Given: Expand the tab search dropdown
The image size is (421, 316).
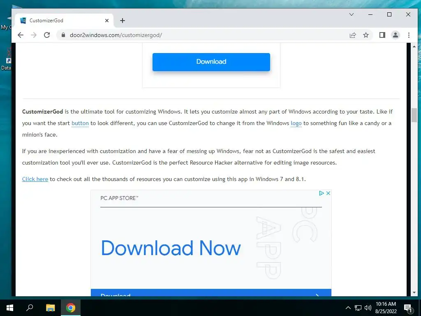Looking at the screenshot, I should pos(352,14).
